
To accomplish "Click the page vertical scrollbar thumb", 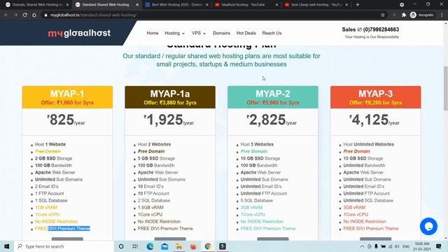I will [445, 89].
